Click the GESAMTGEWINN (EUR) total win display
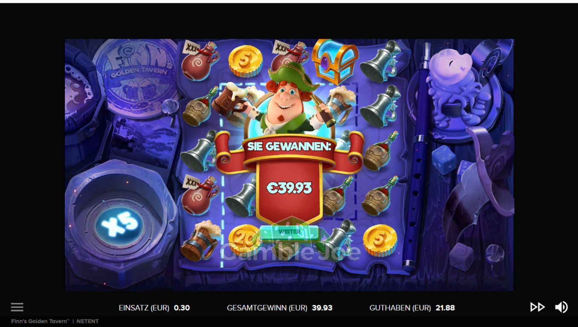This screenshot has height=327, width=578. [x=279, y=307]
